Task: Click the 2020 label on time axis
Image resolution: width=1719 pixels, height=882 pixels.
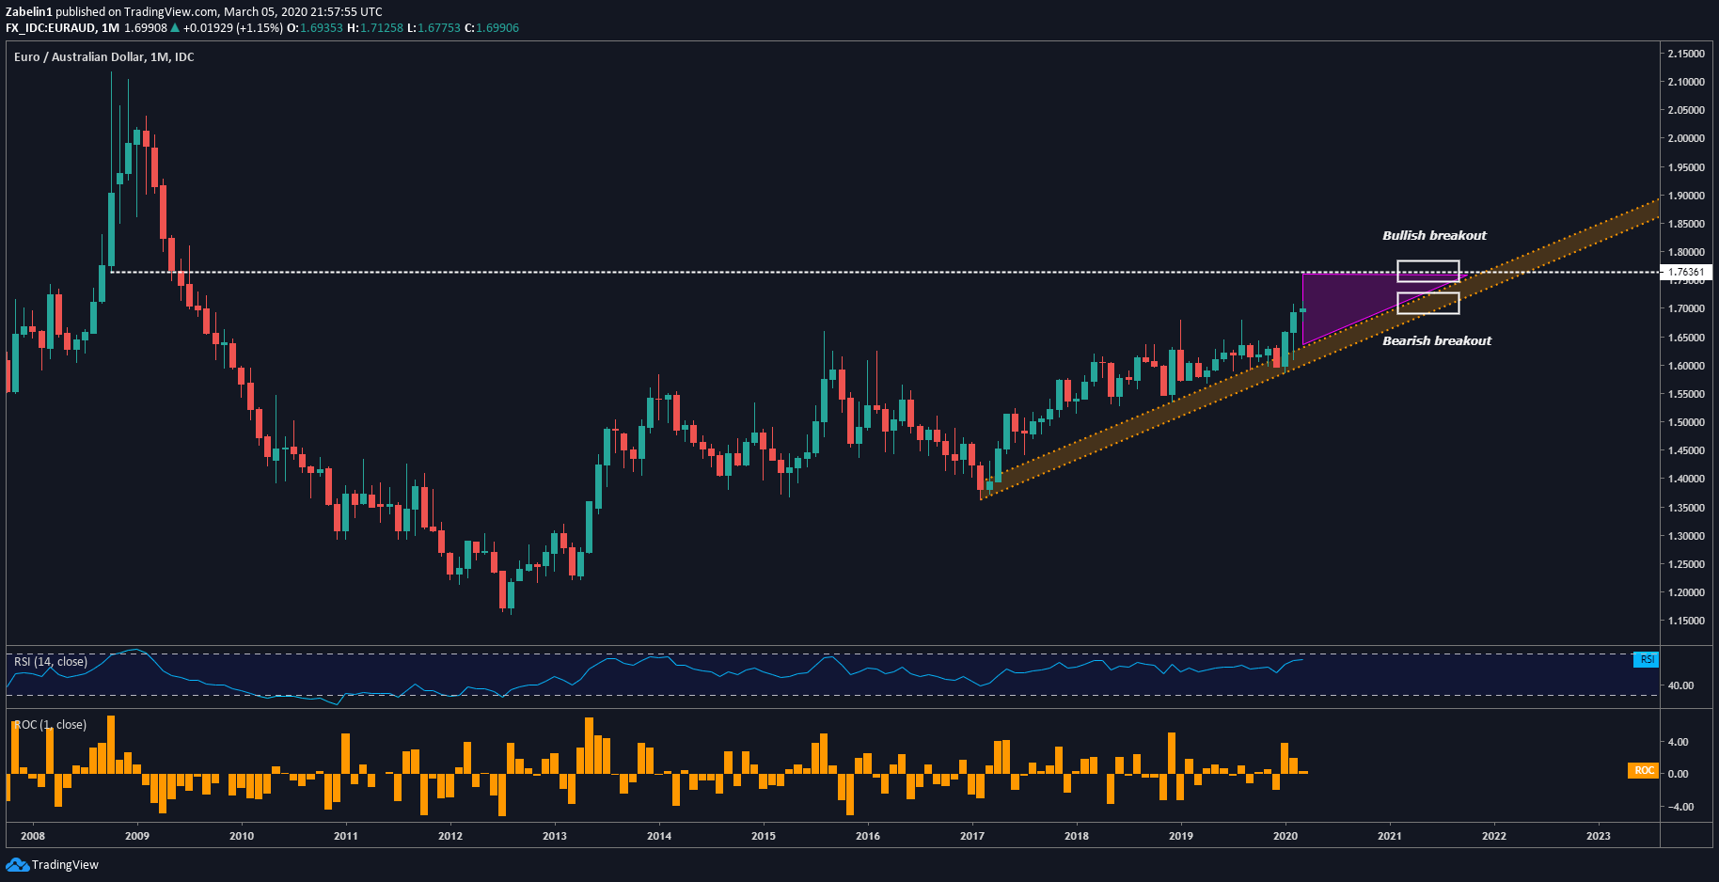Action: point(1285,836)
